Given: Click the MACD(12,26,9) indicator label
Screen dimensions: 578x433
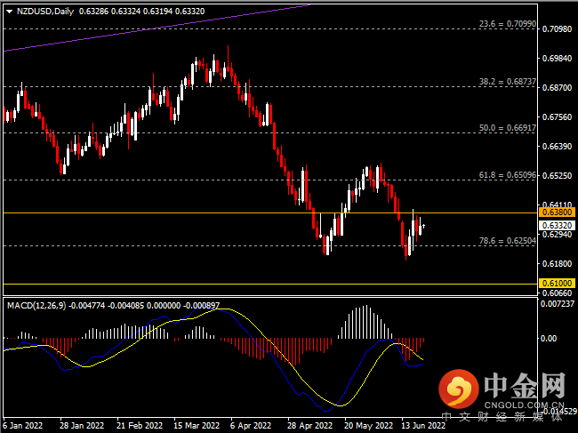Looking at the screenshot, I should click(x=36, y=306).
